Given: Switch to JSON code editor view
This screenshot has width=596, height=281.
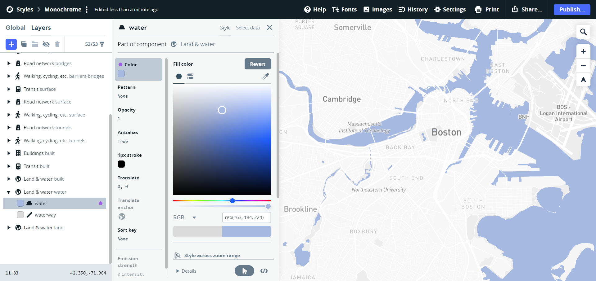Looking at the screenshot, I should pos(264,271).
